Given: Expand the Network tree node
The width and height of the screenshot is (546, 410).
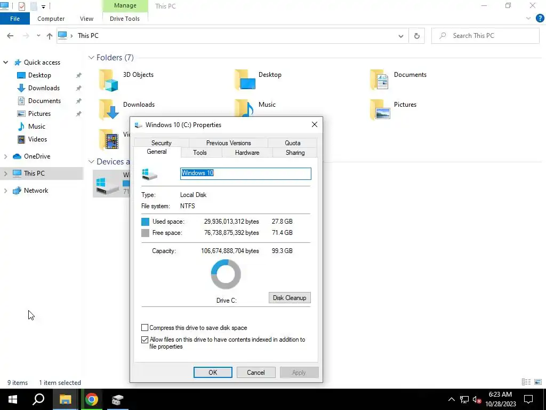Looking at the screenshot, I should 5,191.
